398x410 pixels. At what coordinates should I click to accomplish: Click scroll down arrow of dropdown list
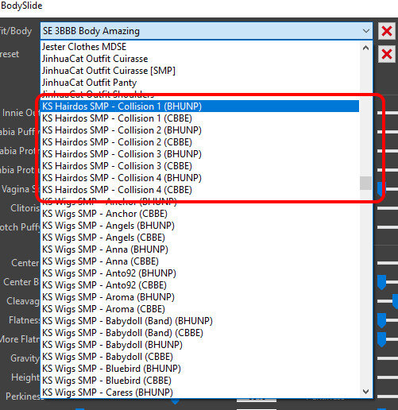coord(365,391)
